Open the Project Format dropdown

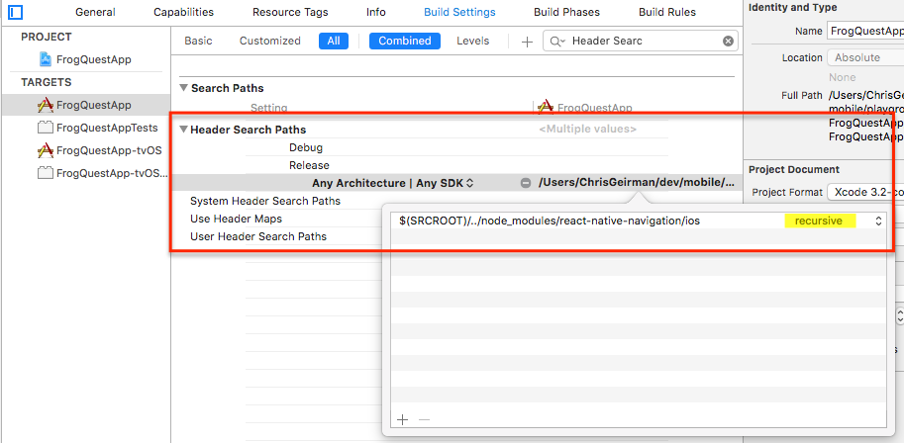click(864, 192)
